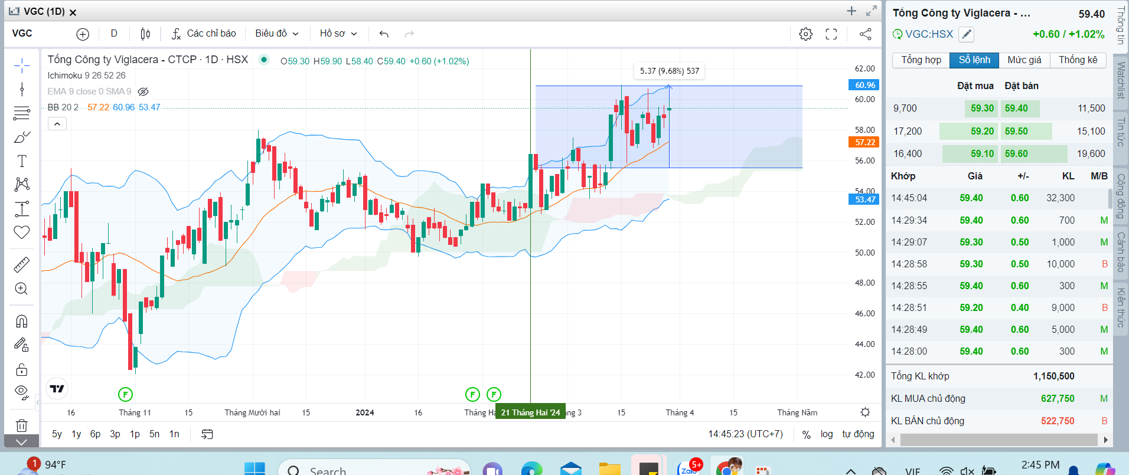Switch to Sổ lệnh tab
Image resolution: width=1129 pixels, height=475 pixels.
pos(974,60)
